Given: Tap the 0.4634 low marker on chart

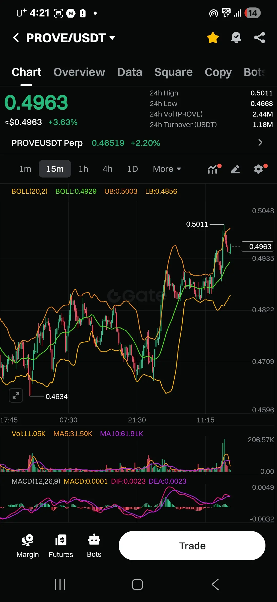Looking at the screenshot, I should click(56, 396).
